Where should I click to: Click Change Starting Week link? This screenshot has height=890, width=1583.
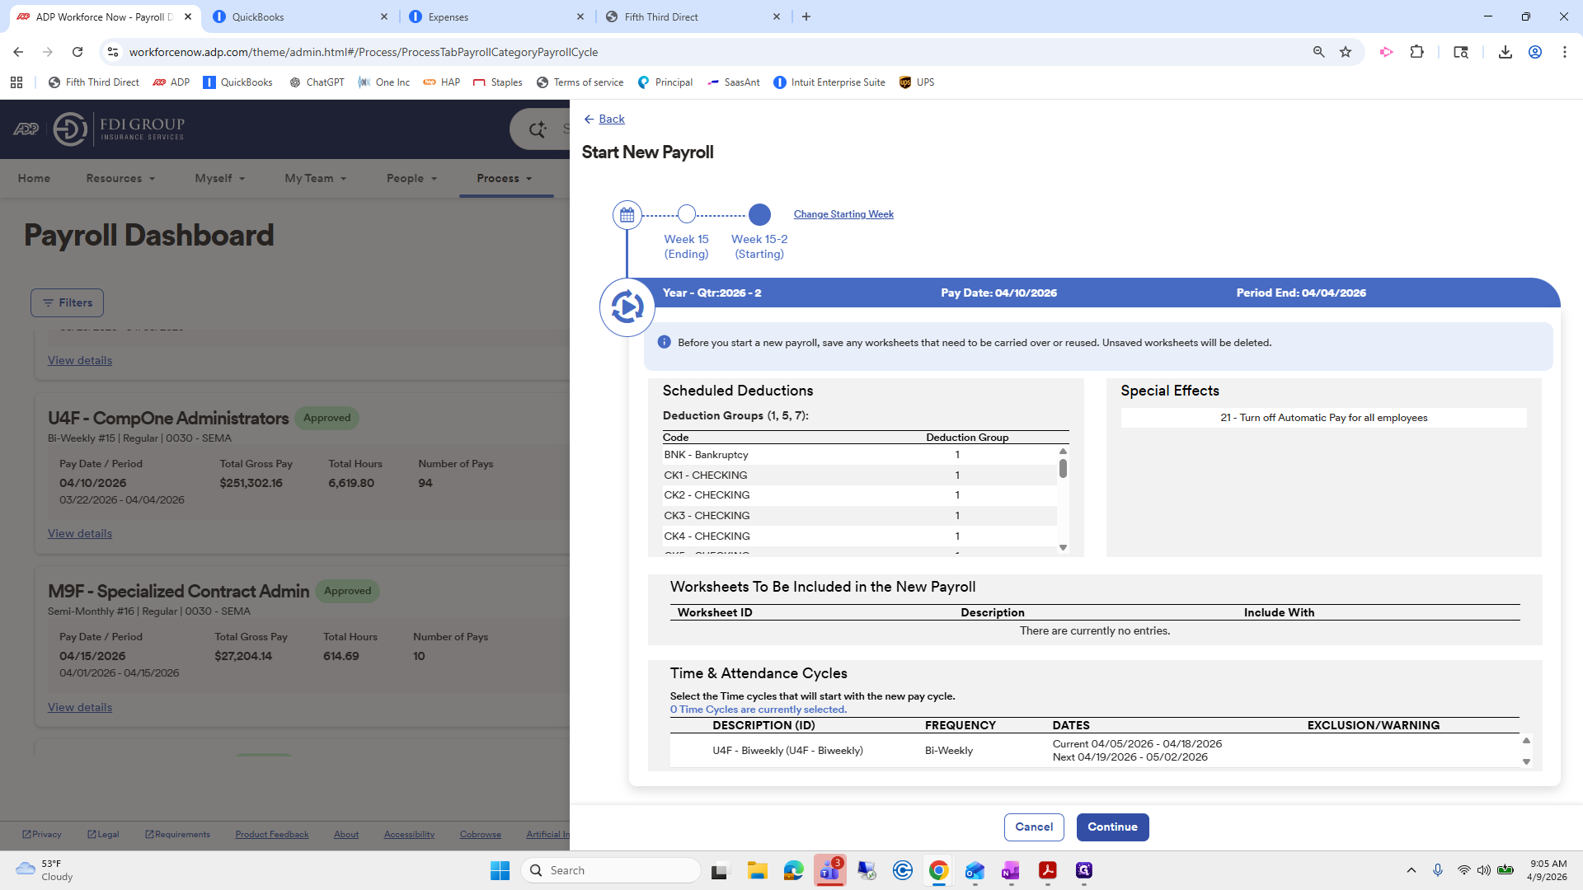[x=843, y=214]
